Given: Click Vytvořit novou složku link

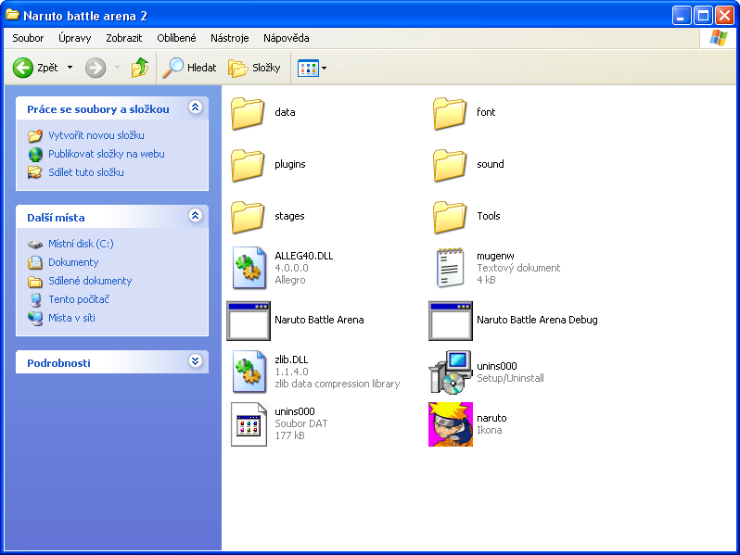Looking at the screenshot, I should [x=96, y=135].
